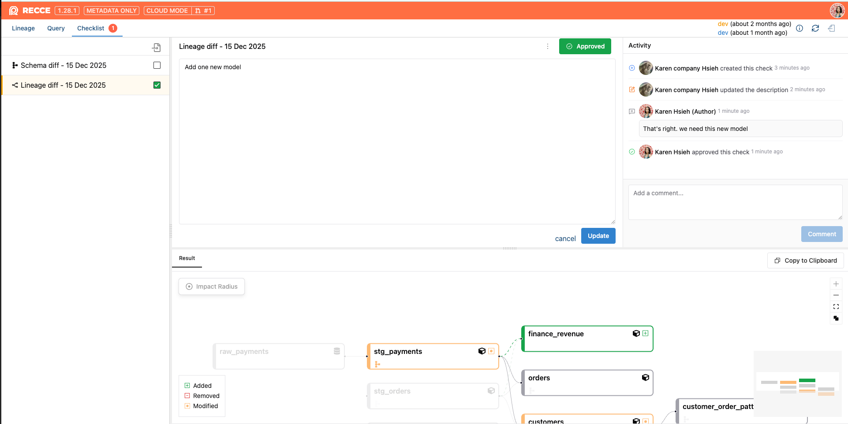Click the import checklist icon above Schema diff
The height and width of the screenshot is (424, 848).
pos(157,48)
